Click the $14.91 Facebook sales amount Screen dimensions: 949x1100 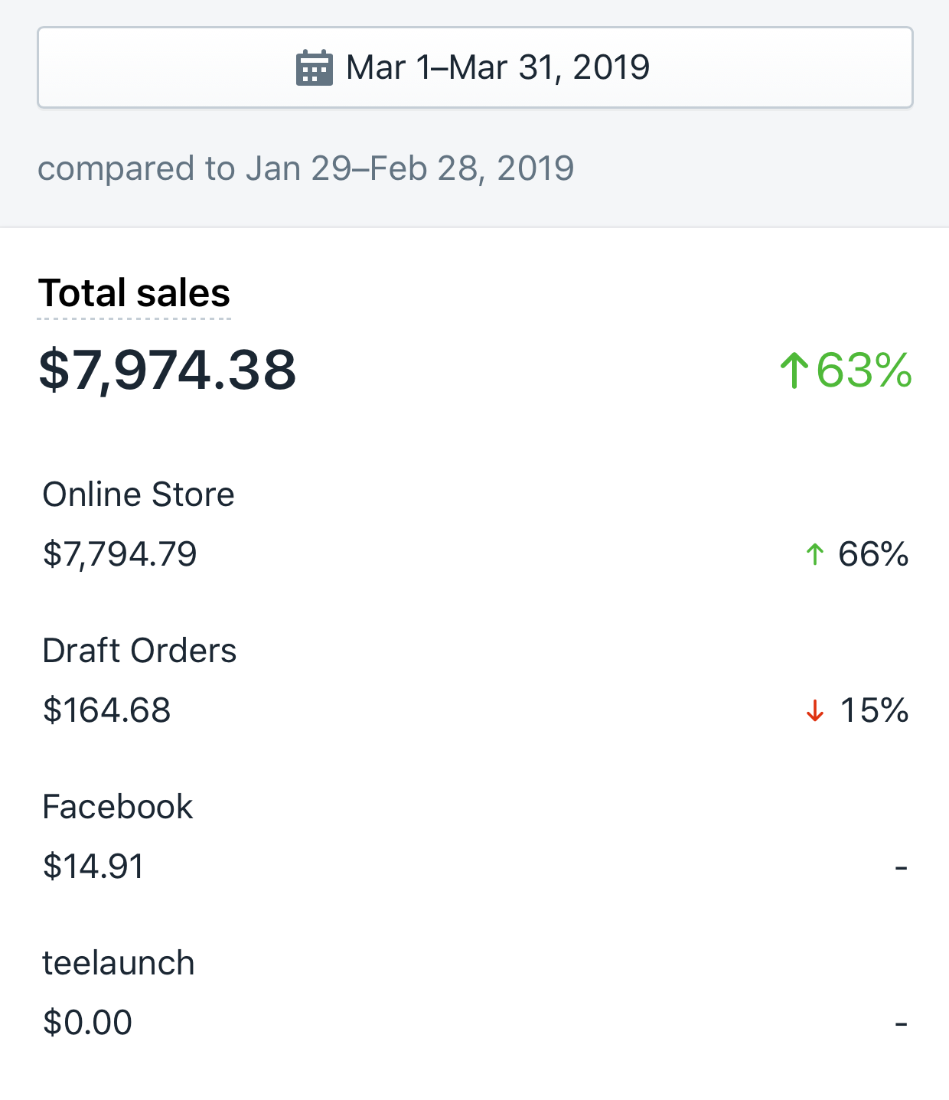tap(93, 867)
